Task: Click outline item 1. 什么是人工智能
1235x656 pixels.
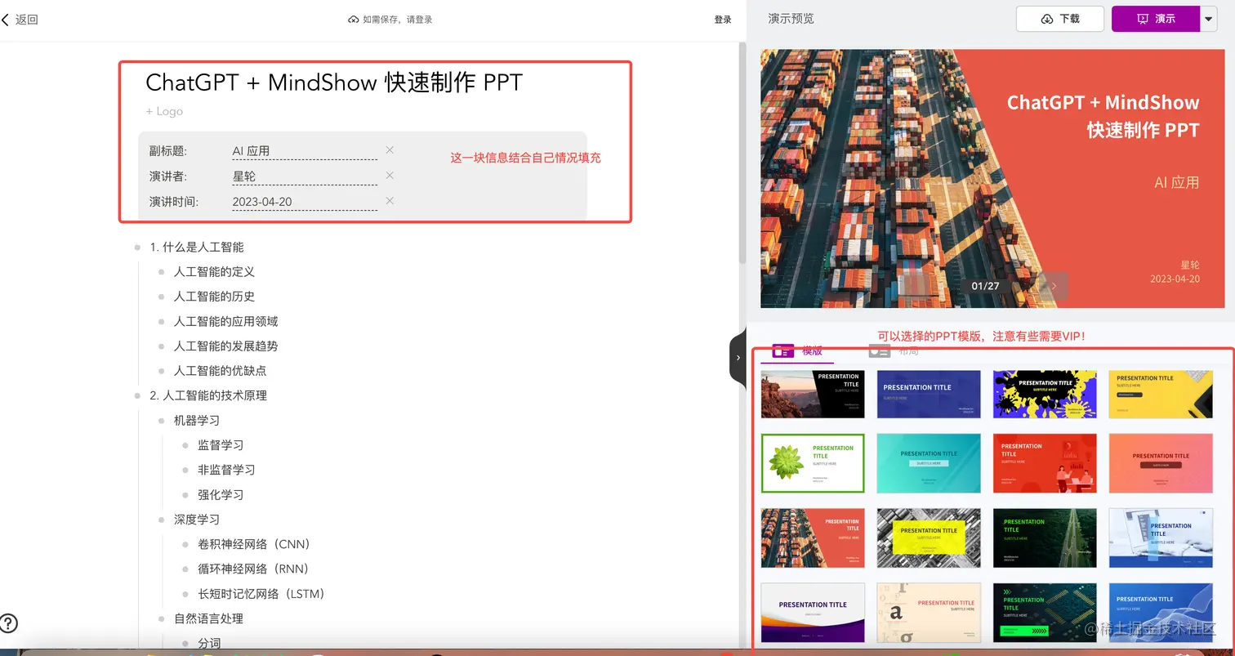Action: 197,247
